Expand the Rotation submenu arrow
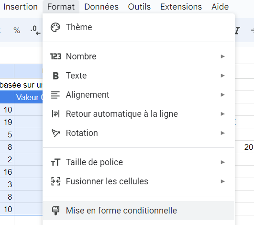 point(223,133)
